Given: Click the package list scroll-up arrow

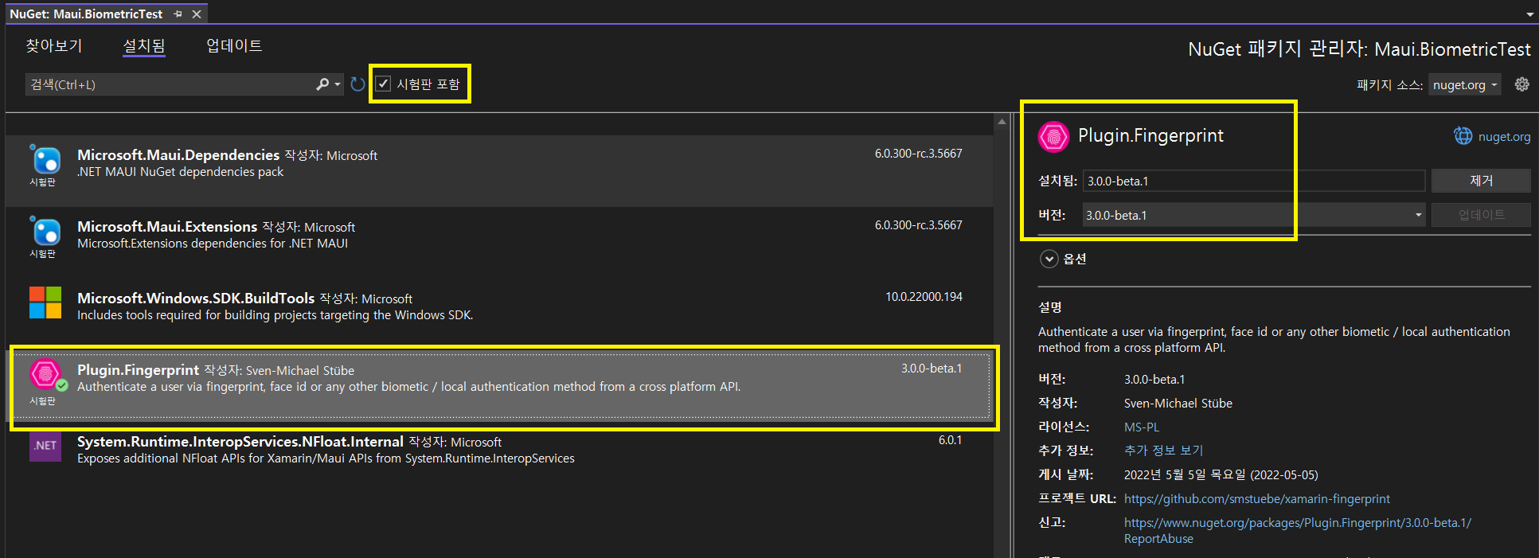Looking at the screenshot, I should tap(1002, 123).
